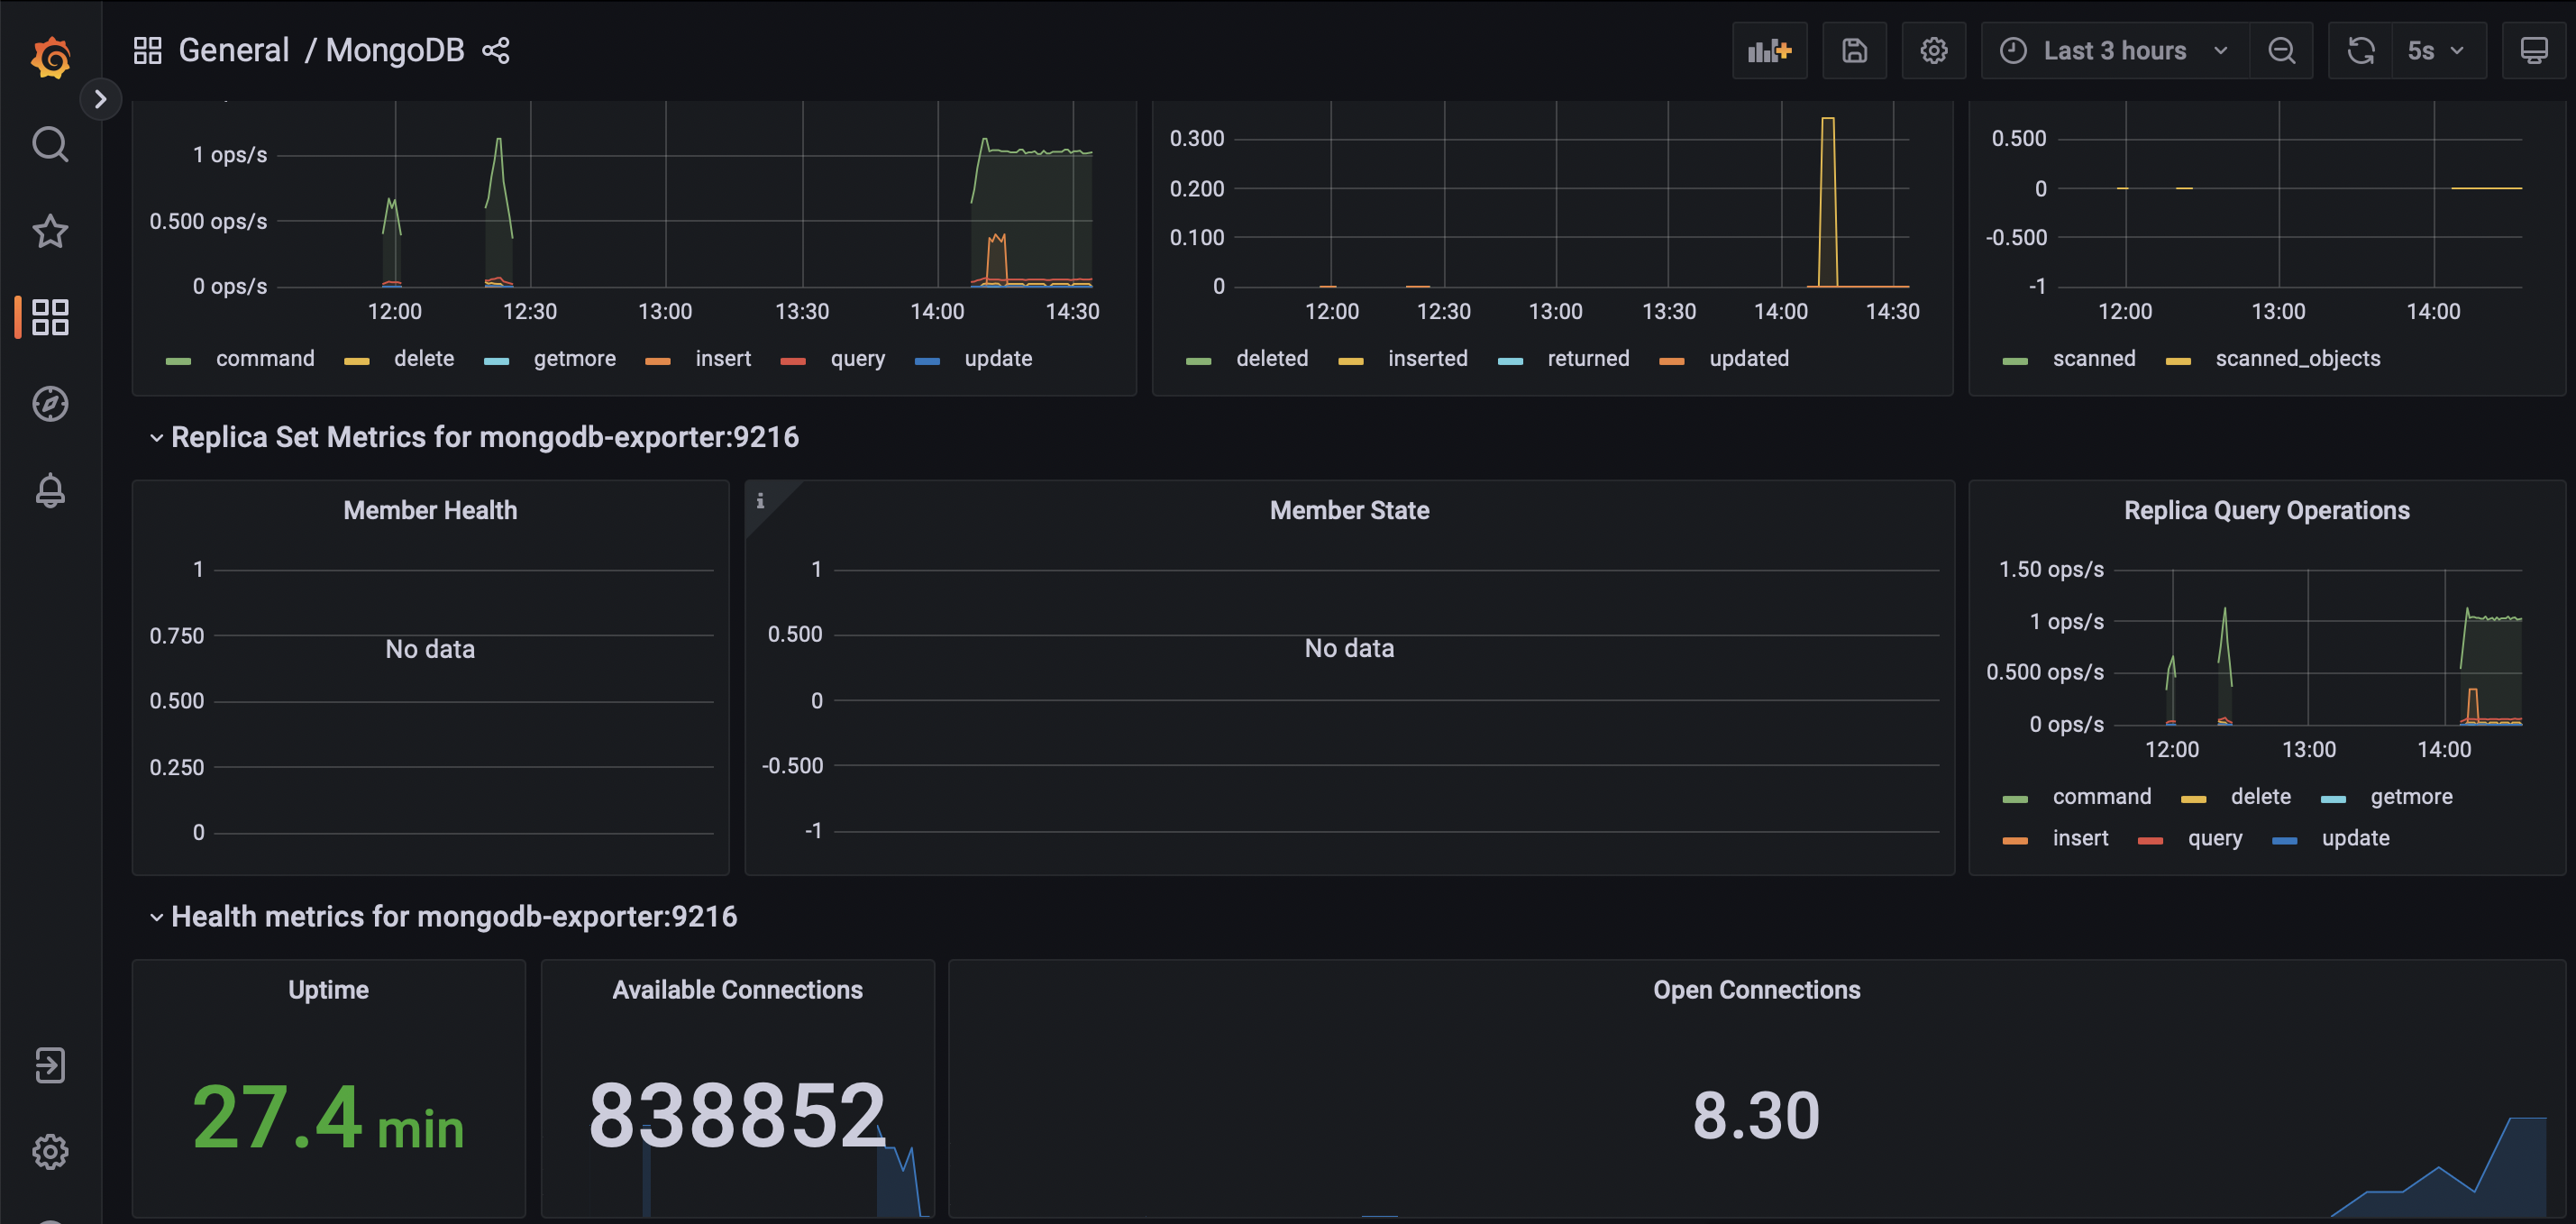
Task: Click the zoom out time range icon
Action: coord(2281,51)
